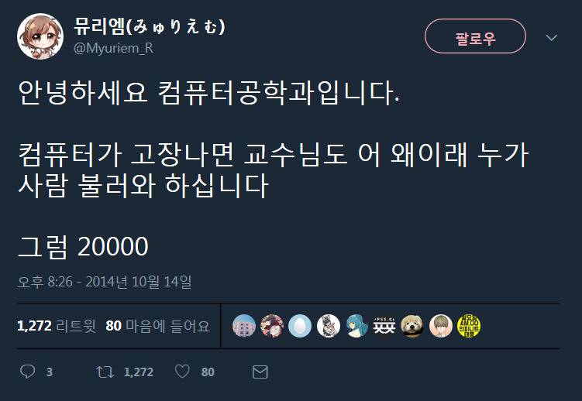Viewport: 582px width, 401px height.
Task: Click the 팔로우 follow button
Action: (475, 36)
